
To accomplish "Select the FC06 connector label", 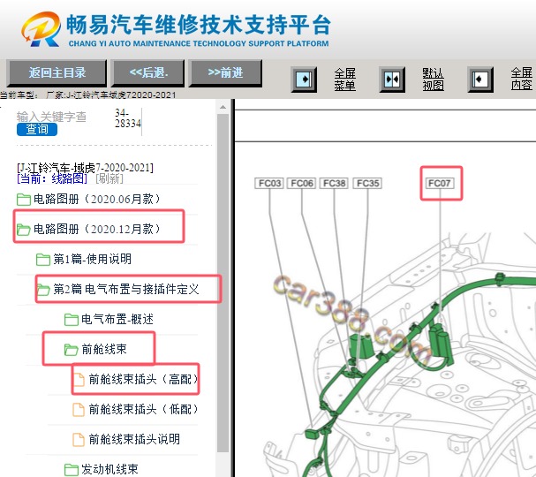I will click(302, 183).
